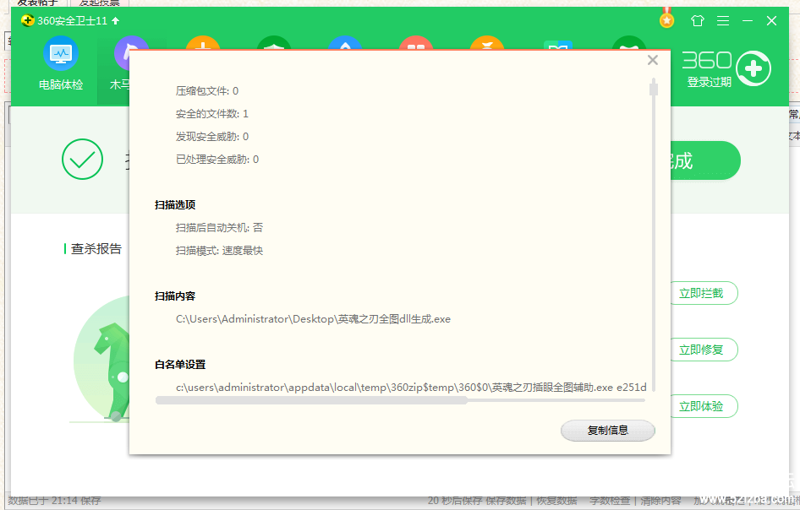
Task: Open the 电脑体检 computer checkup section
Action: (x=61, y=63)
